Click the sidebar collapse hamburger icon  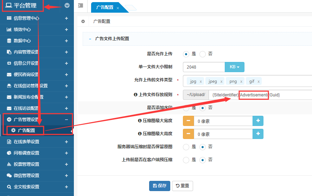[x=81, y=6]
